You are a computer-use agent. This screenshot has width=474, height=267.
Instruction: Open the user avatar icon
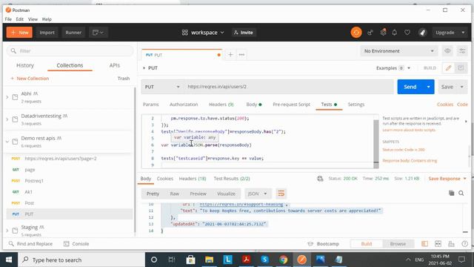423,33
